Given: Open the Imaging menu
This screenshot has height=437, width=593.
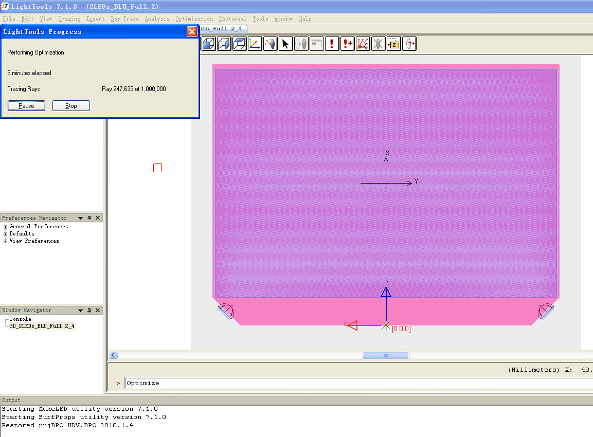Looking at the screenshot, I should click(x=69, y=19).
